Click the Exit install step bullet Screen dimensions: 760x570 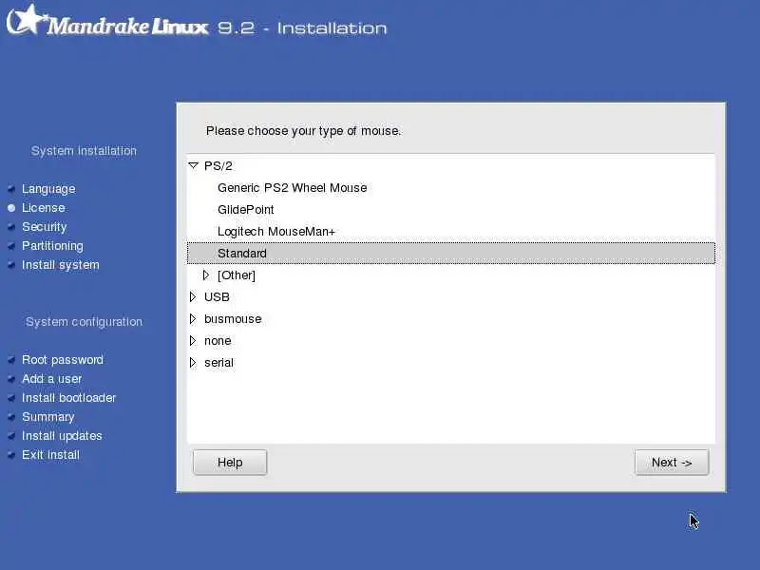(x=11, y=455)
